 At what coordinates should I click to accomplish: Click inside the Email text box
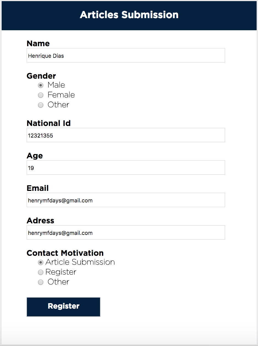[x=126, y=200]
